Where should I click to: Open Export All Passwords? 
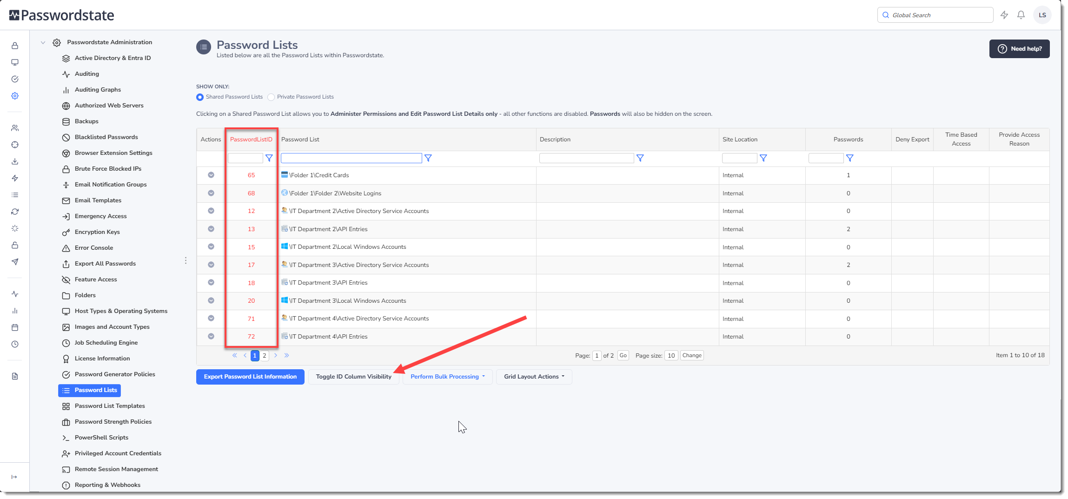click(x=105, y=264)
